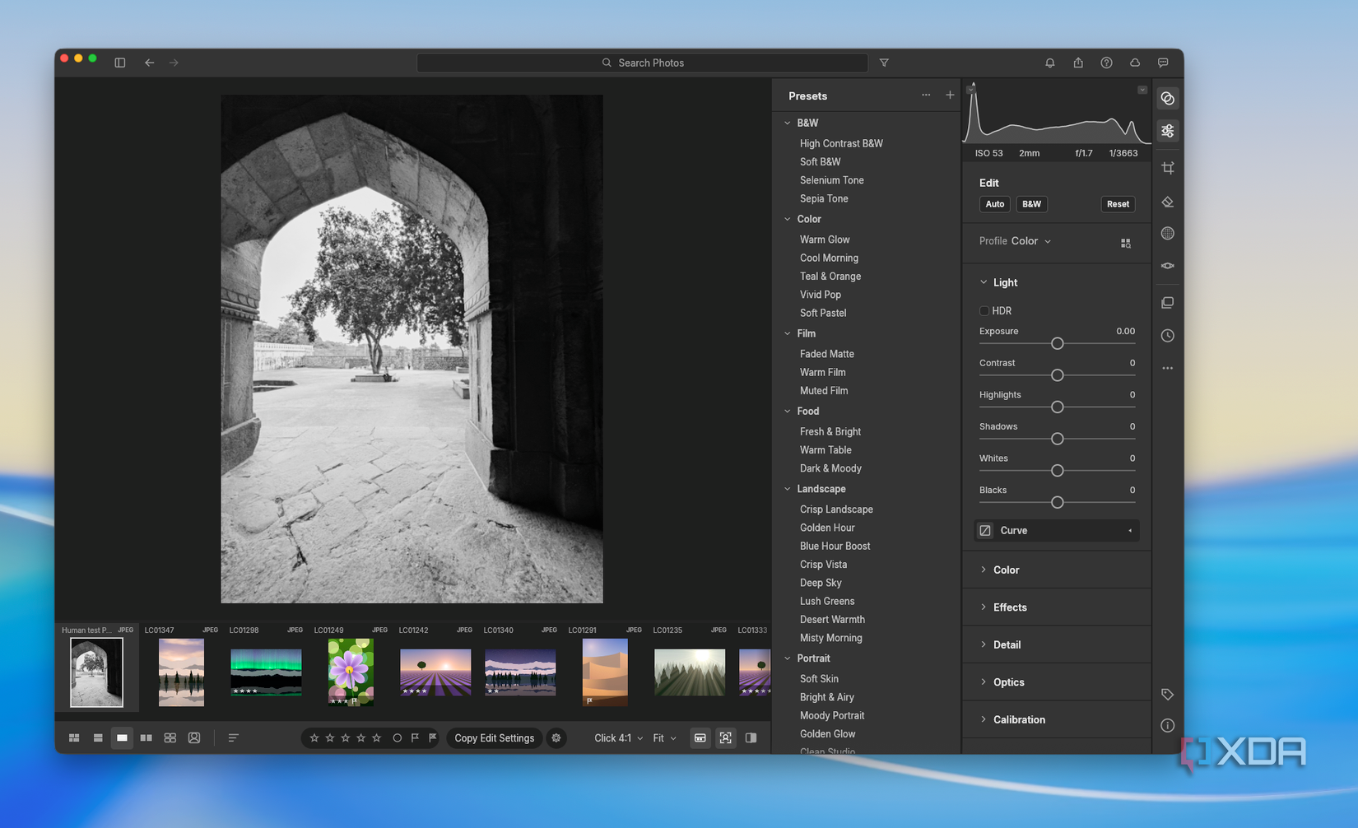Click the Reset button

[x=1118, y=204]
